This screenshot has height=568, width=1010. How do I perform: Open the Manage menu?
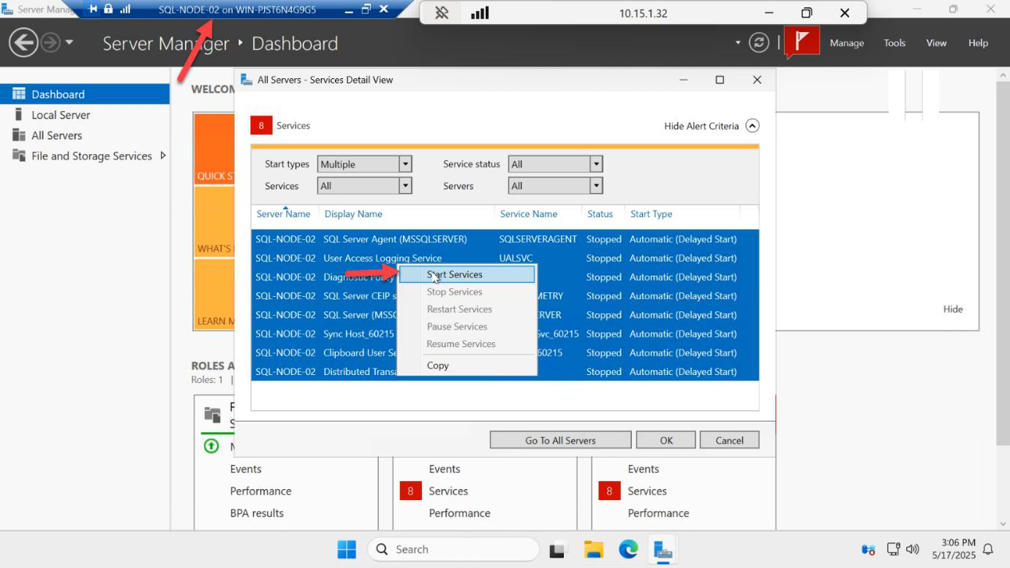point(847,43)
